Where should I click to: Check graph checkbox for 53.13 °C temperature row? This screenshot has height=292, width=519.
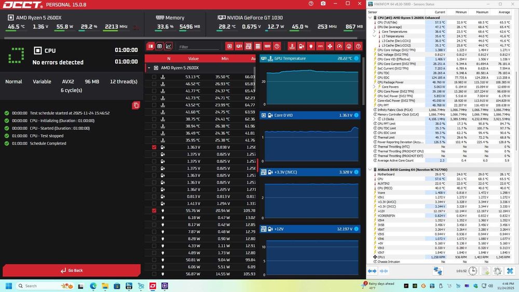pos(154,76)
